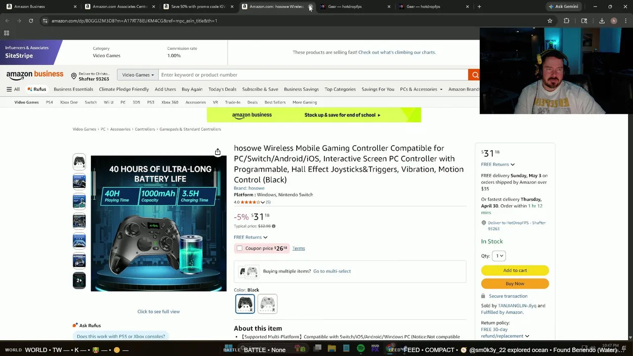
Task: Open Today's Deals in nav bar
Action: pos(222,89)
